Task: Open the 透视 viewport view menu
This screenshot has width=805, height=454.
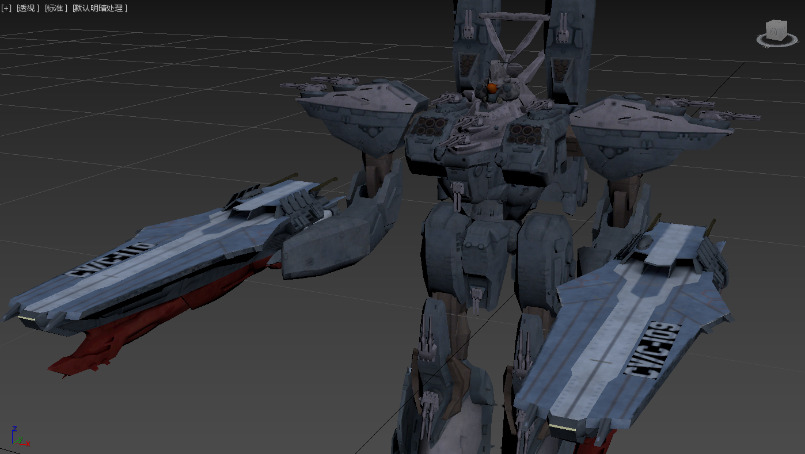Action: (x=28, y=8)
